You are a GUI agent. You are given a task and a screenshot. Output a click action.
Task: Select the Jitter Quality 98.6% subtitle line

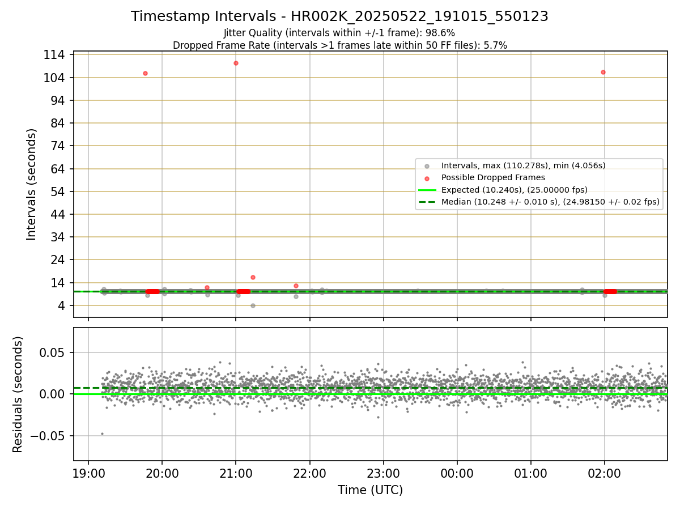[x=339, y=33]
